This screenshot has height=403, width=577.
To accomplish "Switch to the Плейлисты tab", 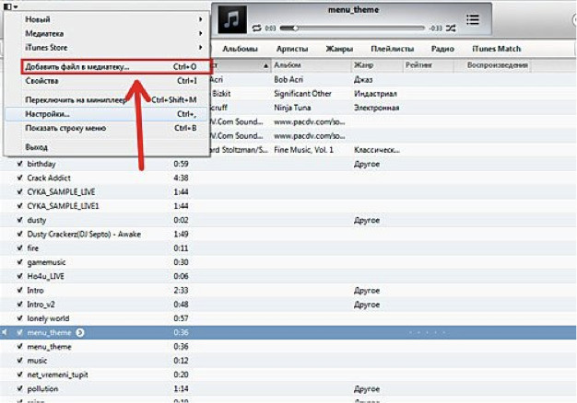I will (392, 48).
